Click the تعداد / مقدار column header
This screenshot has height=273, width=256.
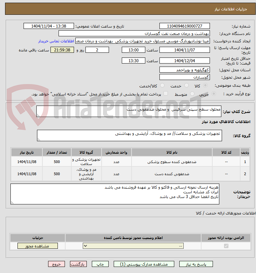(x=57, y=152)
